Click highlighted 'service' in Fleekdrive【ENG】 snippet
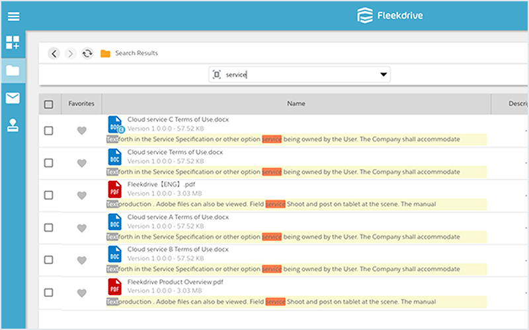This screenshot has height=330, width=529. (275, 204)
